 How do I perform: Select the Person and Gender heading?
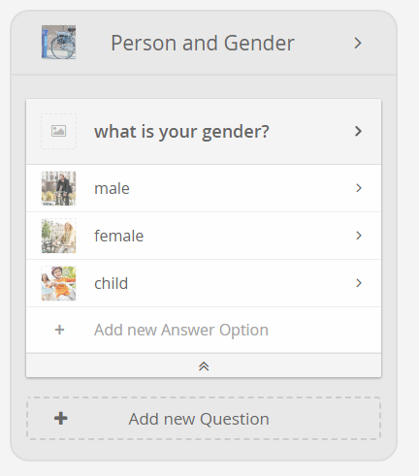click(x=203, y=43)
